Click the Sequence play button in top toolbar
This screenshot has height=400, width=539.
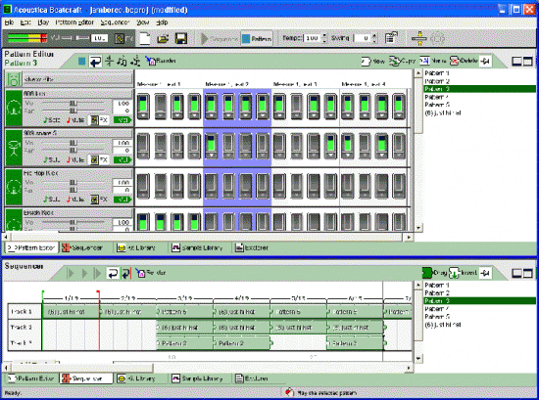pyautogui.click(x=219, y=38)
